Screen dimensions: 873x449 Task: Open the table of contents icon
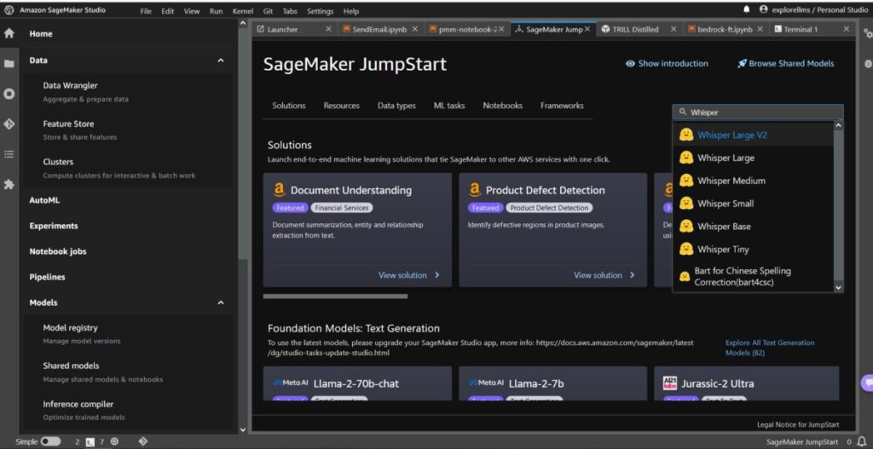click(9, 154)
